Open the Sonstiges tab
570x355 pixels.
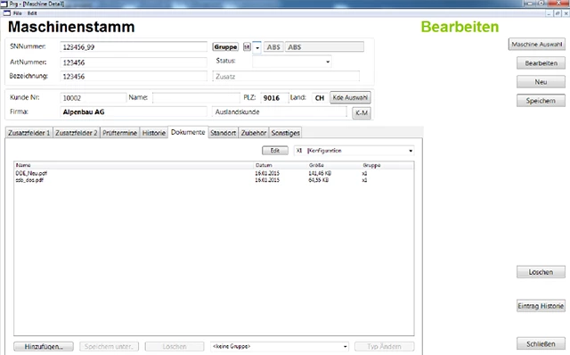point(285,133)
